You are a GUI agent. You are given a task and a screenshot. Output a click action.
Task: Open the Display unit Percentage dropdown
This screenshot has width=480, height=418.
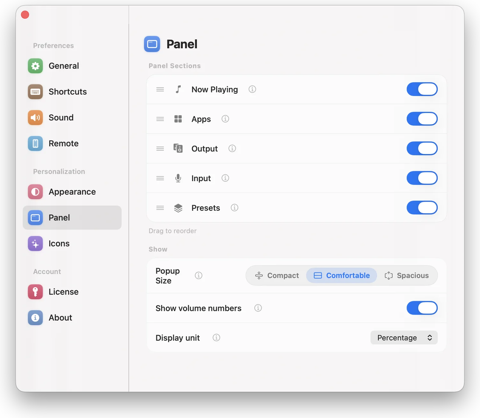coord(404,338)
